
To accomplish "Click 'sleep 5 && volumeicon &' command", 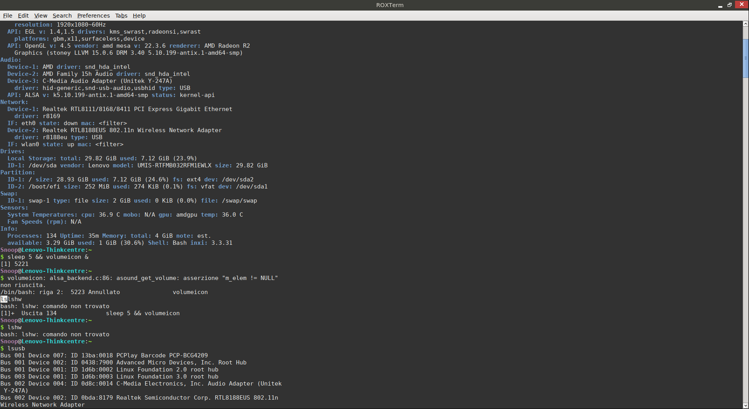I will [48, 257].
